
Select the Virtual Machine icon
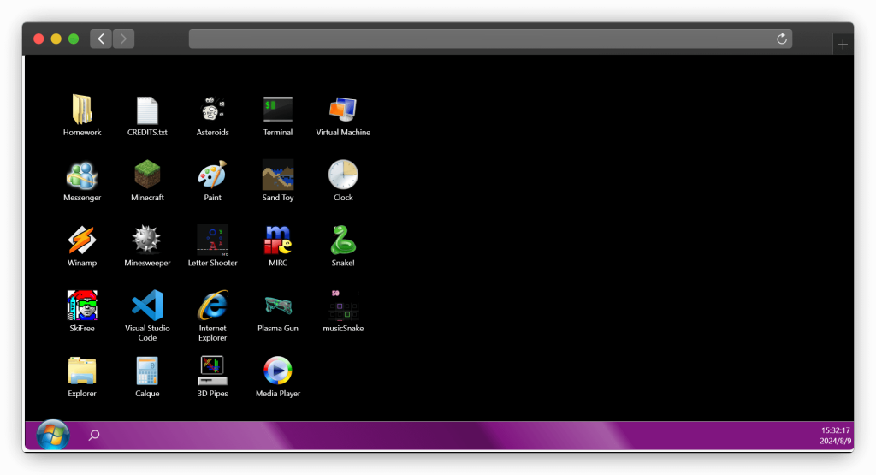click(343, 110)
